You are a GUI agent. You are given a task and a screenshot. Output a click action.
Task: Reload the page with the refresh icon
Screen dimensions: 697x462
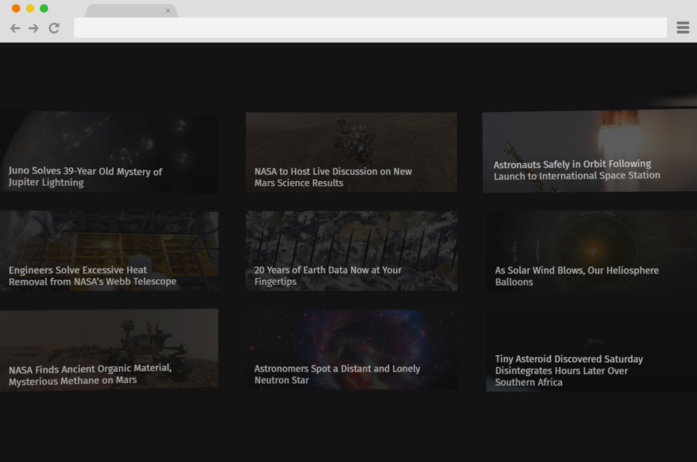(x=54, y=28)
